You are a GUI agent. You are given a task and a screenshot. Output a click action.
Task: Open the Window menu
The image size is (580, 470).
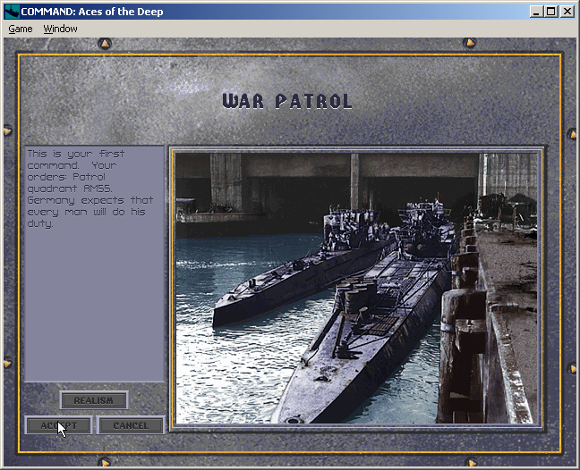(60, 29)
